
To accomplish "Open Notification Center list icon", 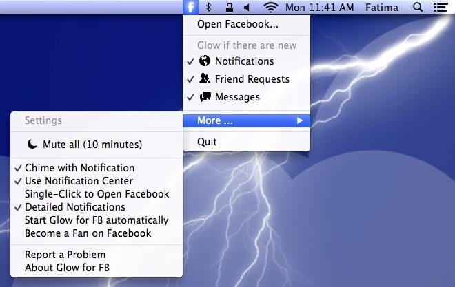I will coord(441,8).
